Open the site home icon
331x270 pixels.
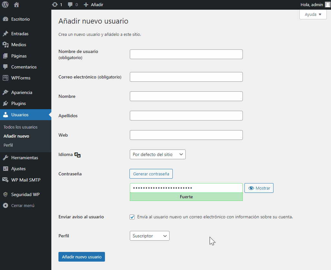pos(16,5)
